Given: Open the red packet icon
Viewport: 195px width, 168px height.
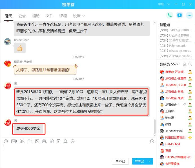Looking at the screenshot, I should coord(59,141).
